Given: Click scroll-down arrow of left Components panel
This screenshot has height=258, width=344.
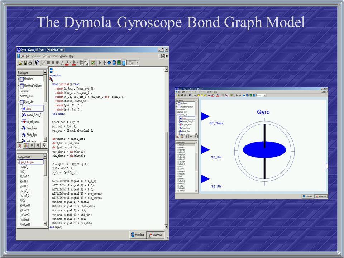Looking at the screenshot, I should pos(45,224).
